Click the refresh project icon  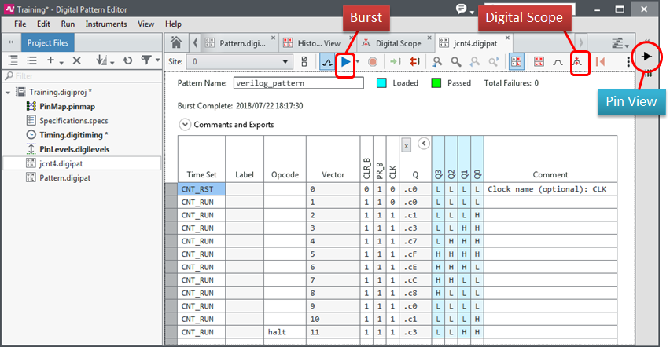point(127,60)
